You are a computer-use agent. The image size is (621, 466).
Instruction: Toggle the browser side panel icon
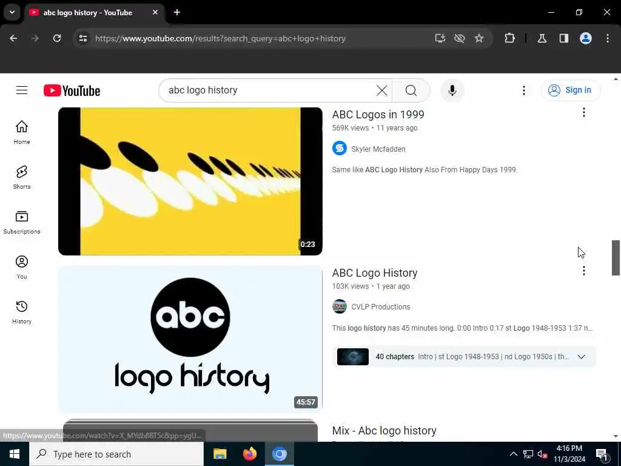[563, 38]
